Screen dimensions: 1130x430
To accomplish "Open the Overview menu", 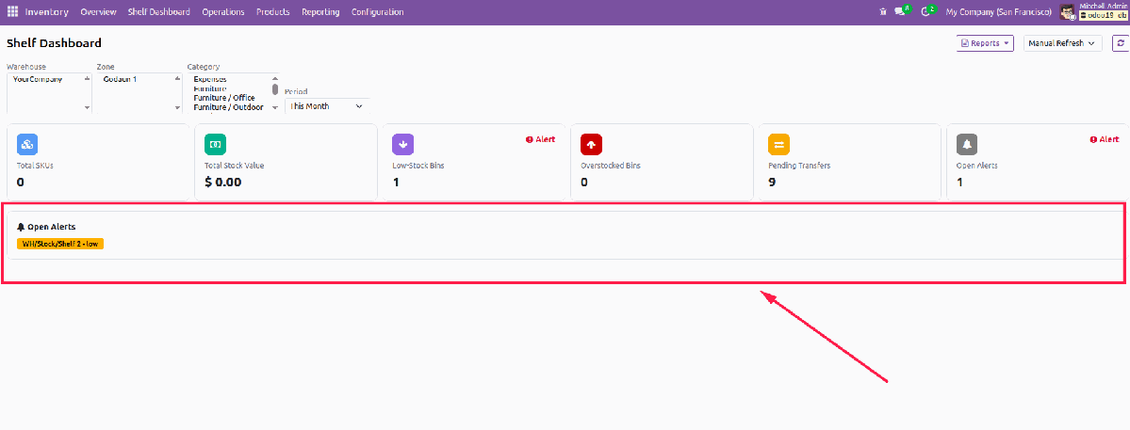I will click(98, 12).
